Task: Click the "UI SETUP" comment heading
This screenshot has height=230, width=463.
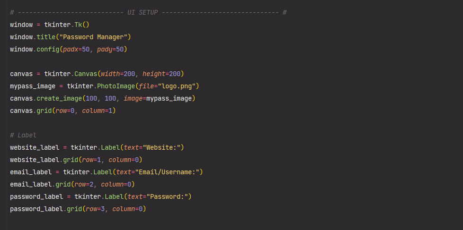Action: coord(142,13)
